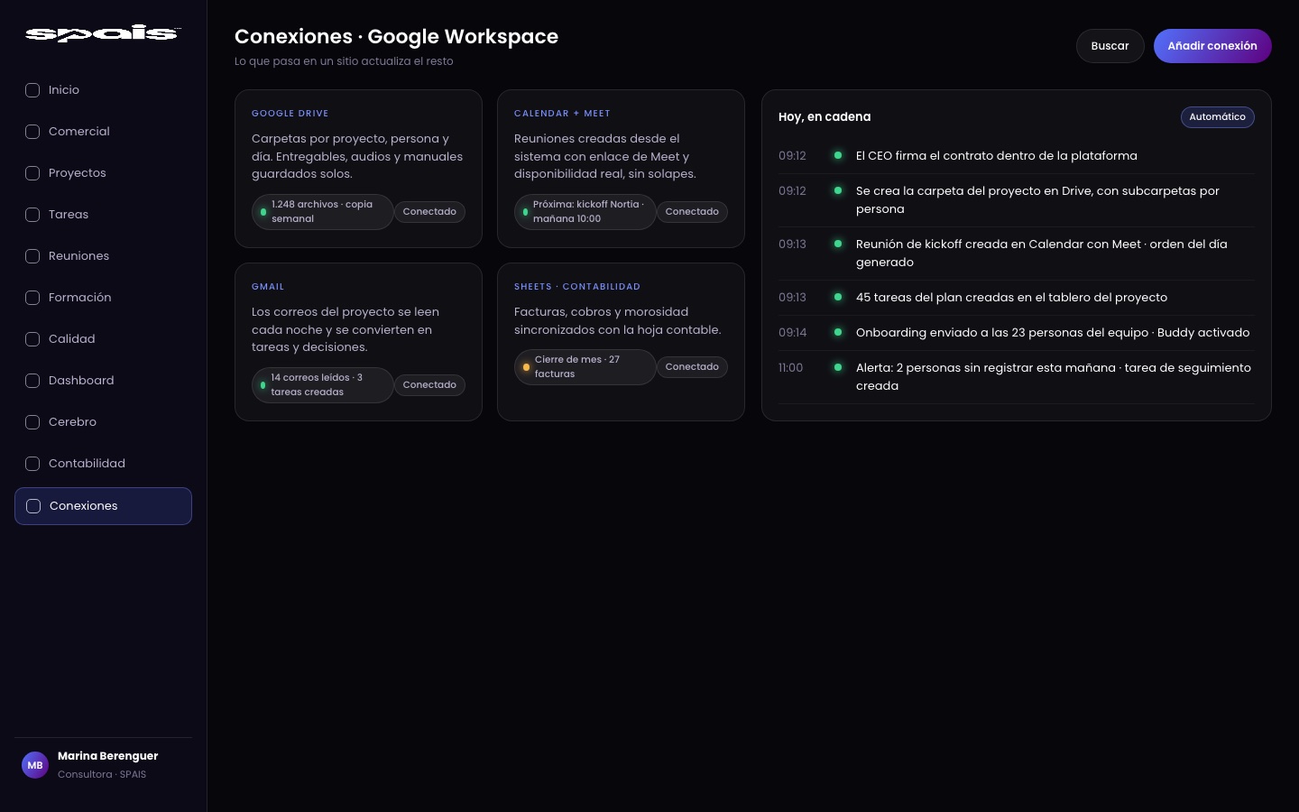1299x812 pixels.
Task: Select the "45 tareas del plan creadas" entry
Action: click(1017, 298)
